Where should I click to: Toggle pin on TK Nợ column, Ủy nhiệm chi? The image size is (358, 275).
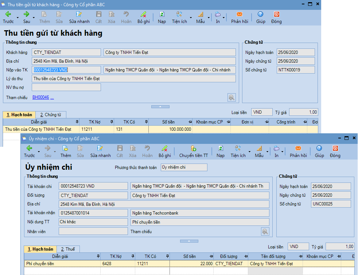click(x=133, y=256)
